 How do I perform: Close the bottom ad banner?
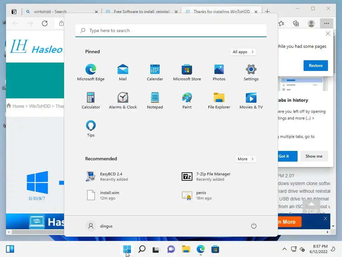[x=325, y=219]
